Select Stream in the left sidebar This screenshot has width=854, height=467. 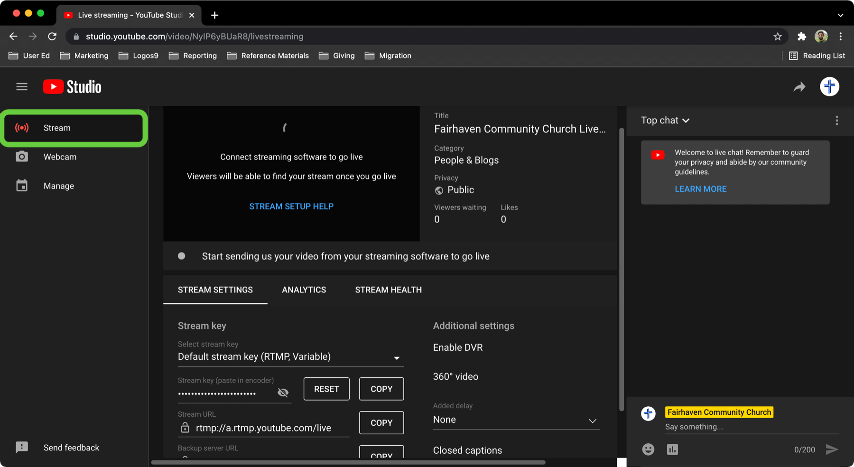coord(74,128)
